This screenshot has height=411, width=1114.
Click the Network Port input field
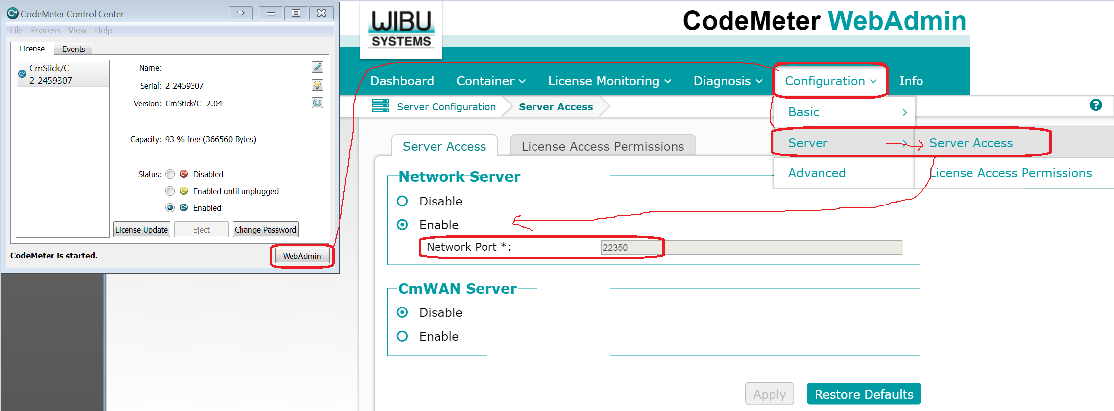tap(751, 247)
